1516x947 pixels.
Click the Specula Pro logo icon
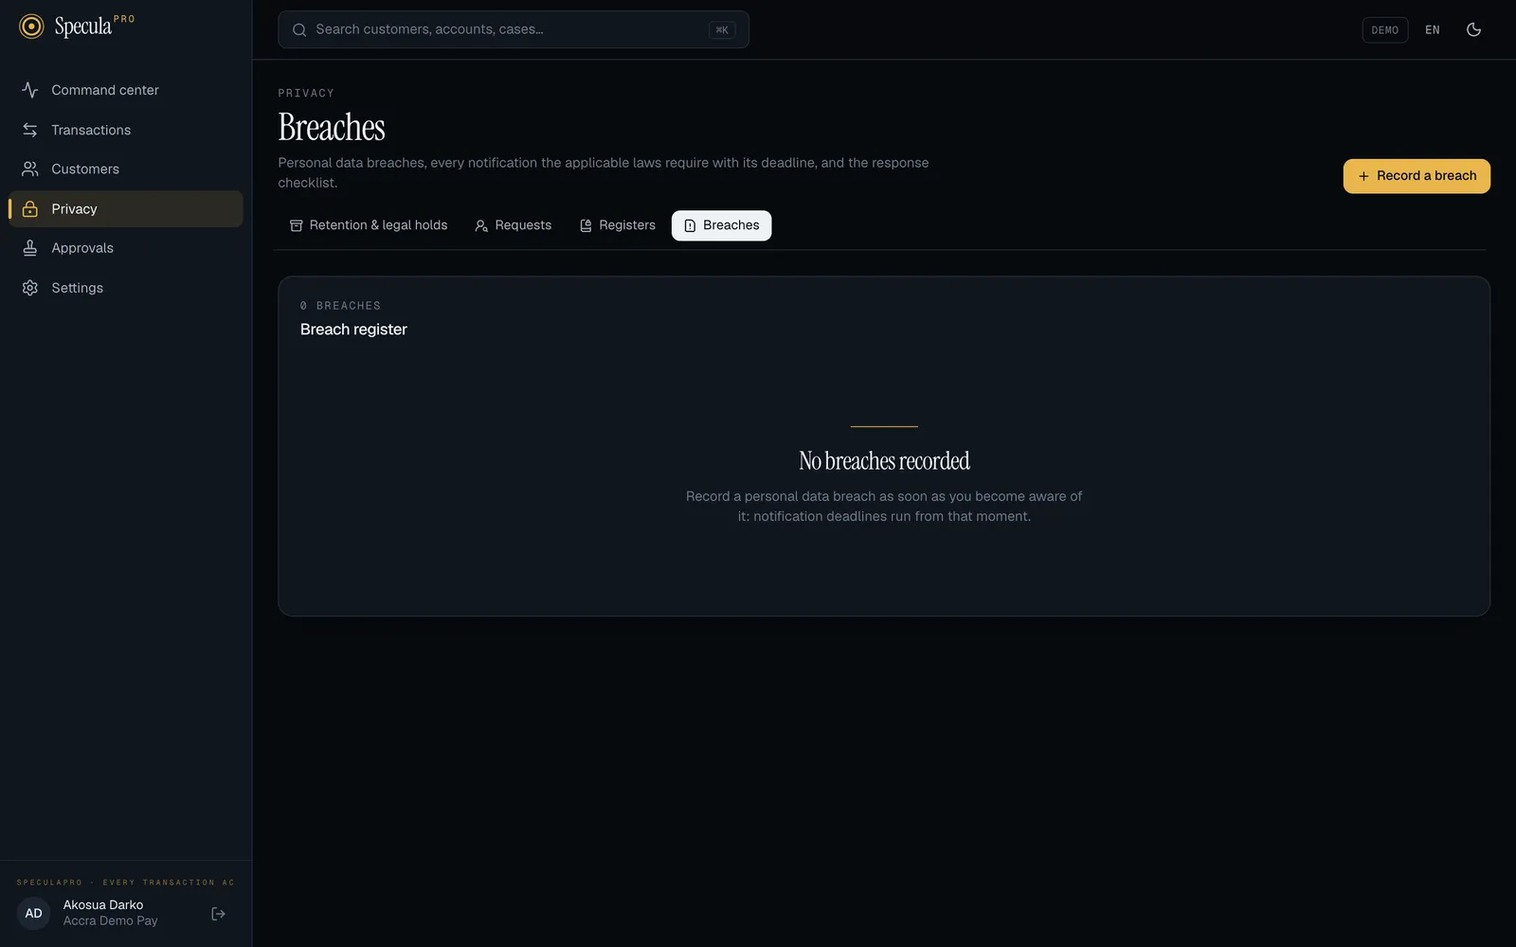pyautogui.click(x=31, y=27)
